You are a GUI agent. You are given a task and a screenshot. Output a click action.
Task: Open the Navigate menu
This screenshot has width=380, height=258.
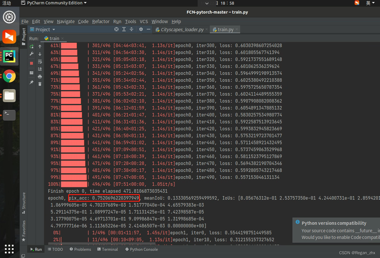(66, 21)
